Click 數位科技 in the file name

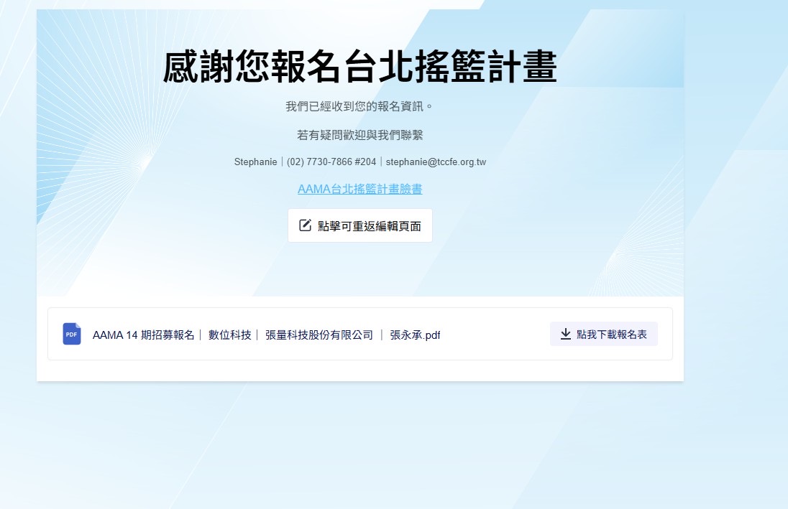230,335
